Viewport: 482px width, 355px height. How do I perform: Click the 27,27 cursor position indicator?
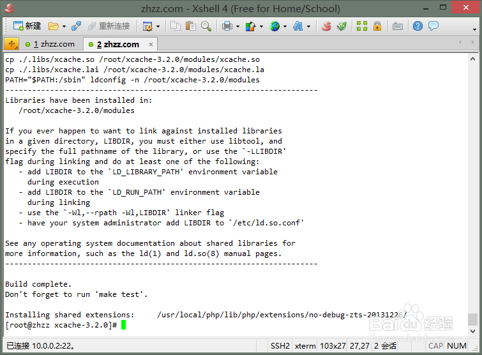click(x=359, y=346)
